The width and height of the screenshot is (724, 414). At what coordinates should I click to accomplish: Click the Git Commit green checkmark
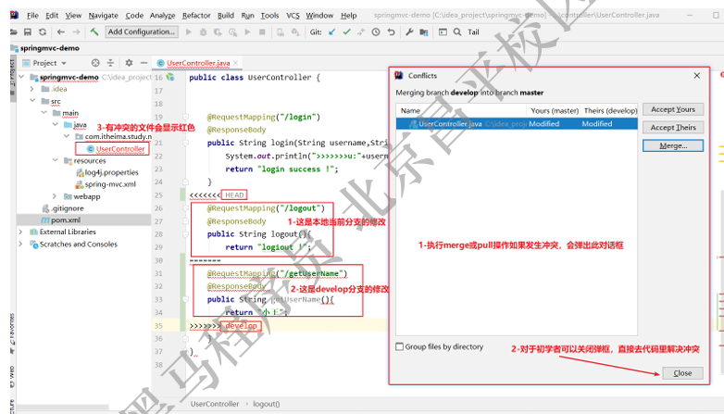(347, 31)
